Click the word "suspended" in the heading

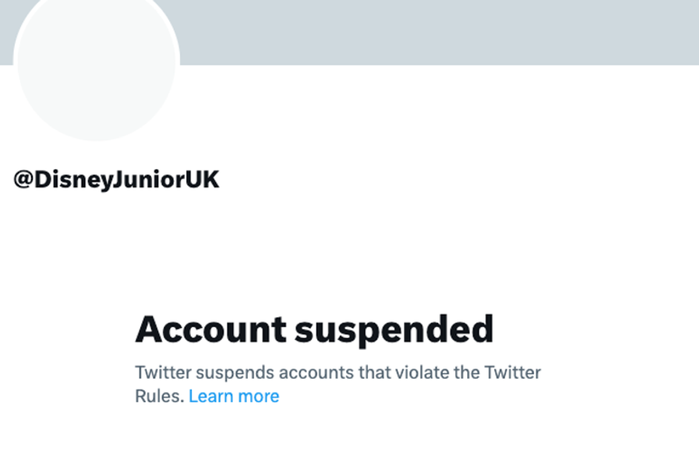(394, 331)
